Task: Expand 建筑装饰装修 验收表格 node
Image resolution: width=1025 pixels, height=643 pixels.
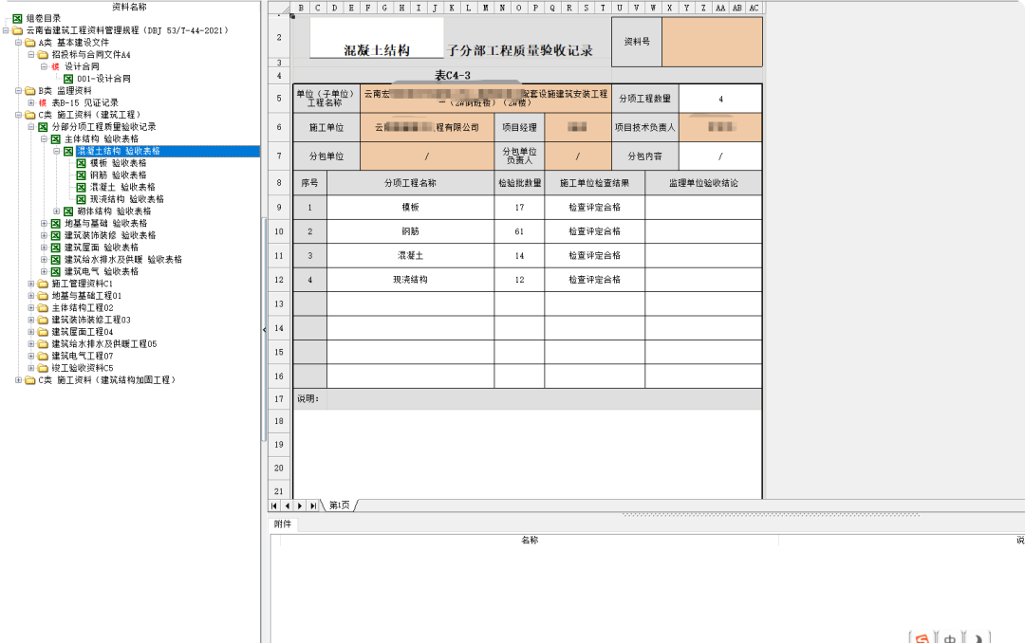Action: (44, 235)
